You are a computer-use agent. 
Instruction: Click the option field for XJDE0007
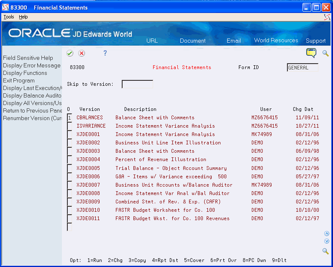pyautogui.click(x=69, y=185)
